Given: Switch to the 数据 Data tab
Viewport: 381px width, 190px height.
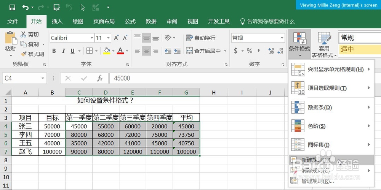Looking at the screenshot, I should 151,21.
